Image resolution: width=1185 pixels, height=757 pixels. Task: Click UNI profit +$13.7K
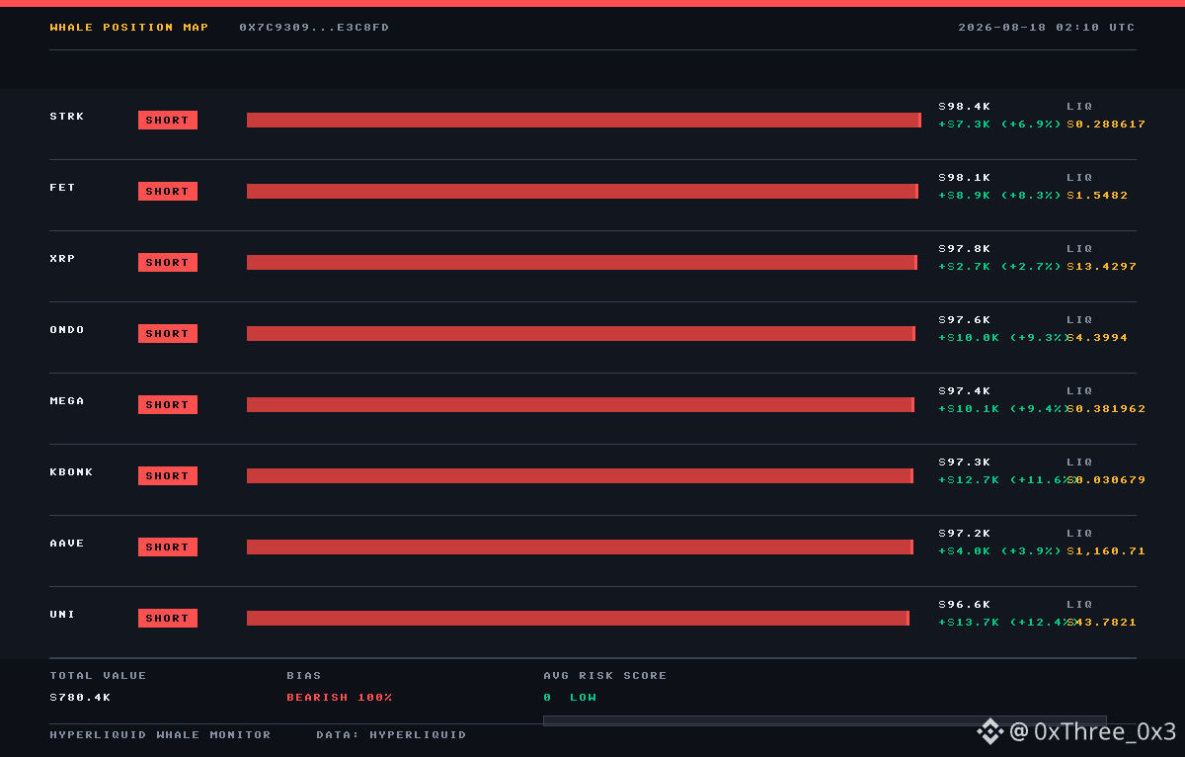(x=969, y=623)
